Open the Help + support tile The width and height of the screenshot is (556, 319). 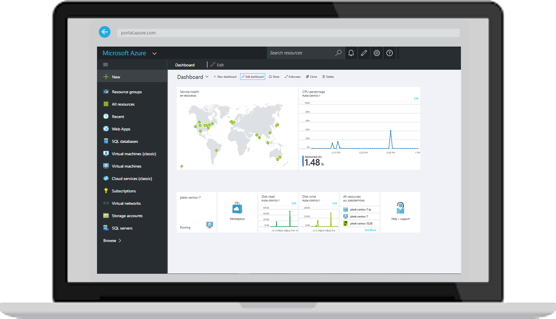[x=401, y=212]
